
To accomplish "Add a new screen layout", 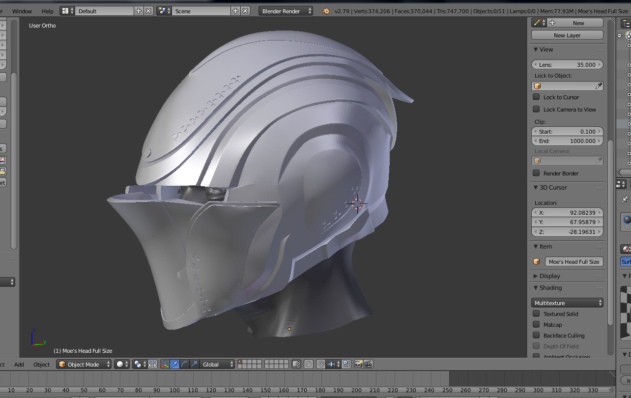I will [x=139, y=11].
